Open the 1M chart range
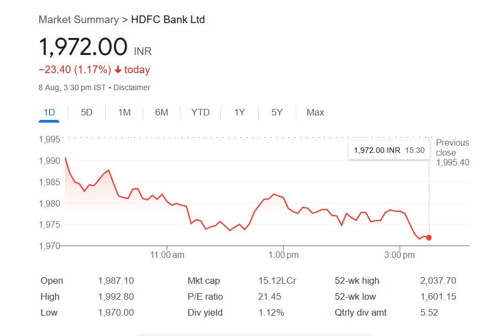 click(x=124, y=112)
